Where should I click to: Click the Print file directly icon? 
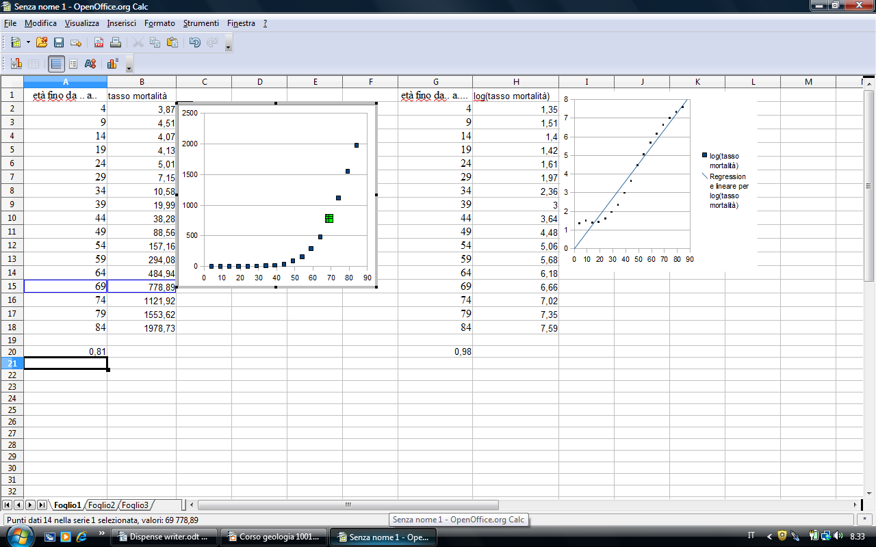[x=116, y=42]
